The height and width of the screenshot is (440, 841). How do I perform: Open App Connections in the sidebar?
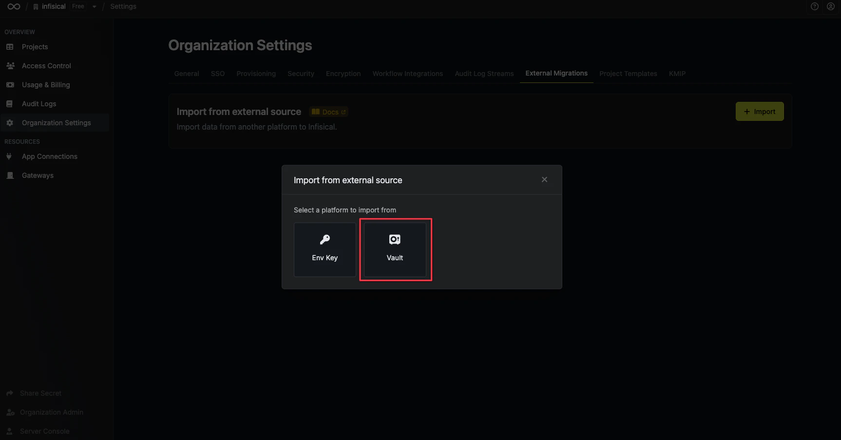55,156
